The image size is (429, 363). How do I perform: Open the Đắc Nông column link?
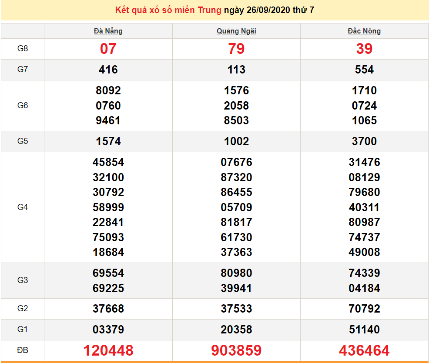coord(363,31)
